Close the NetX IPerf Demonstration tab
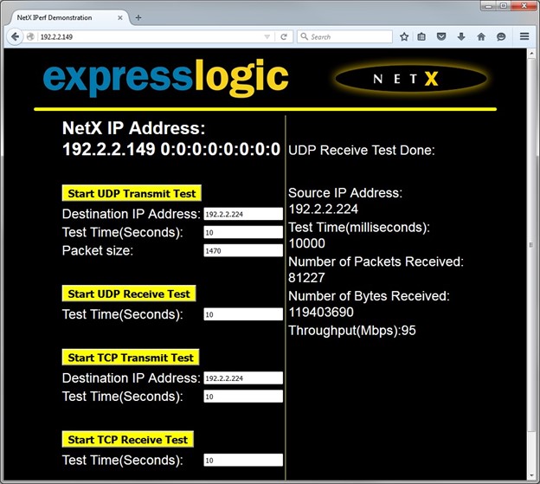The width and height of the screenshot is (540, 484). [121, 17]
